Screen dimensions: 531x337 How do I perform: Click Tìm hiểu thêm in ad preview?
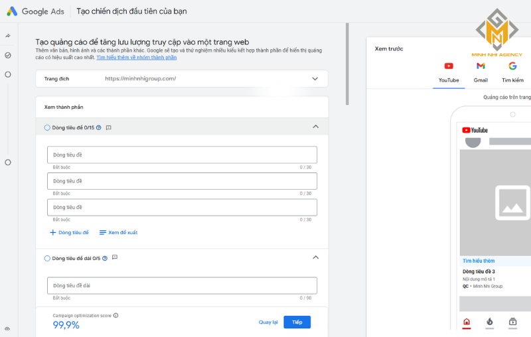click(479, 261)
